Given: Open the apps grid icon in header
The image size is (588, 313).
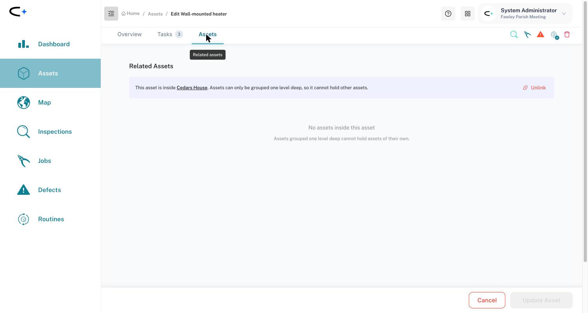Looking at the screenshot, I should (467, 14).
